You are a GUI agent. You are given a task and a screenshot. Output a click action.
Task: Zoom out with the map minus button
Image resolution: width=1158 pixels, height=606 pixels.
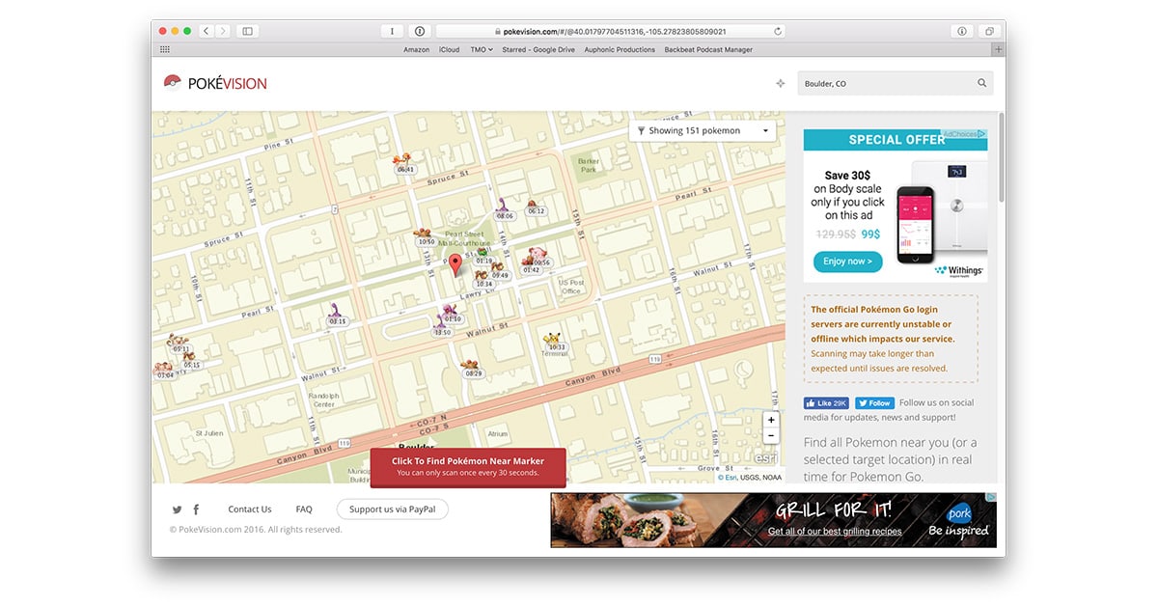pyautogui.click(x=770, y=436)
